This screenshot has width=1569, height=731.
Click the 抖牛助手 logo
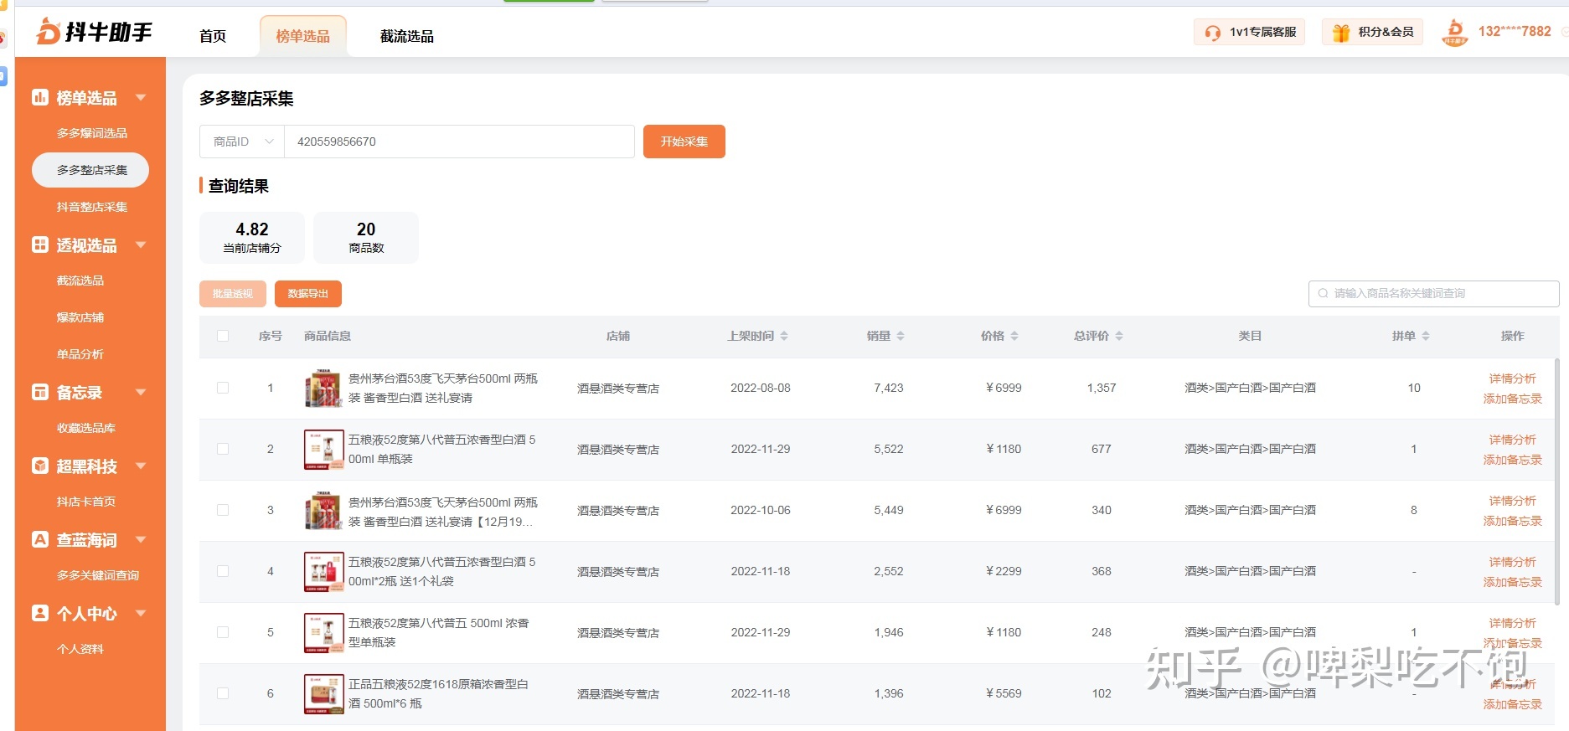click(94, 32)
